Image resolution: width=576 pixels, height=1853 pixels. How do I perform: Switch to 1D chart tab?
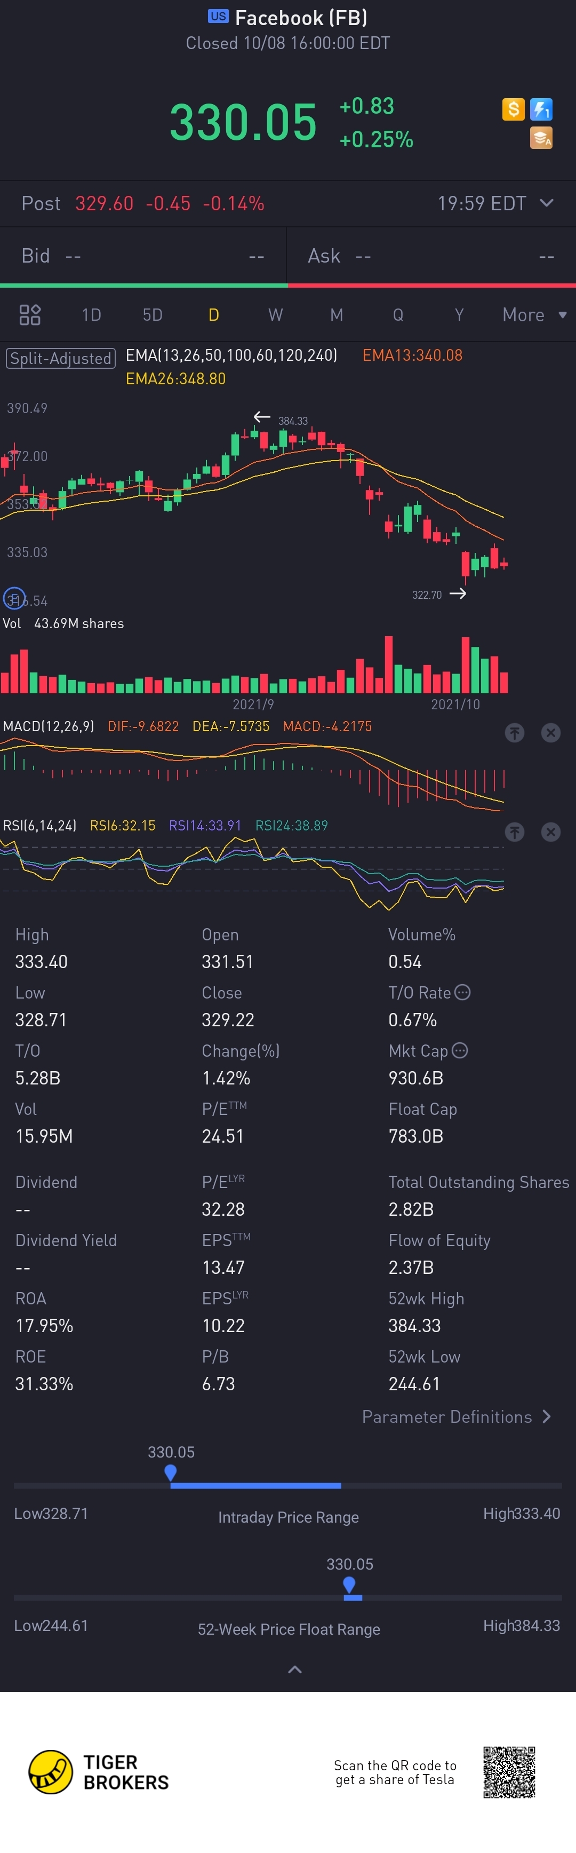tap(91, 314)
